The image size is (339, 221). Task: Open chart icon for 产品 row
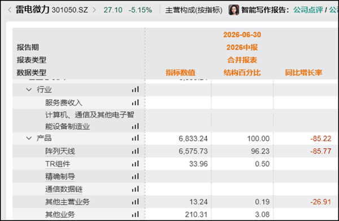click(136, 138)
